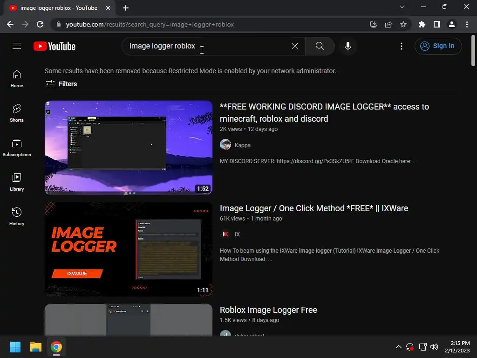The image size is (477, 358).
Task: Open Chrome extensions puzzle icon
Action: (422, 24)
